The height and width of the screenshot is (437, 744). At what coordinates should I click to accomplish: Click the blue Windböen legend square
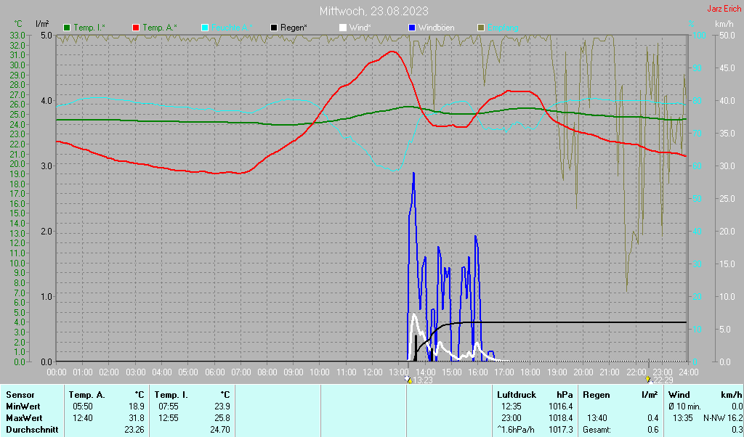click(412, 28)
